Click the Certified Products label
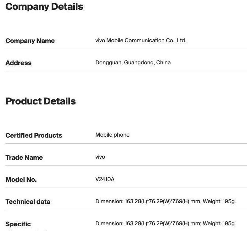Image resolution: width=247 pixels, height=231 pixels. click(34, 135)
